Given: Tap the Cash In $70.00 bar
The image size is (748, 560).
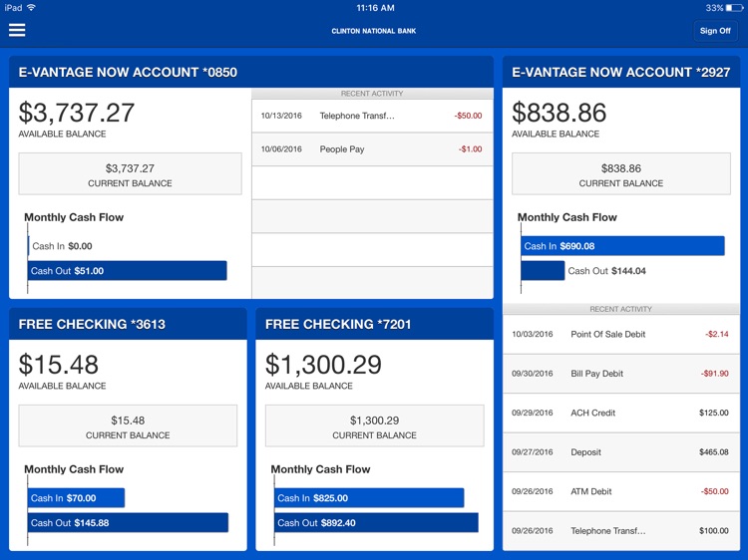Looking at the screenshot, I should coord(77,498).
